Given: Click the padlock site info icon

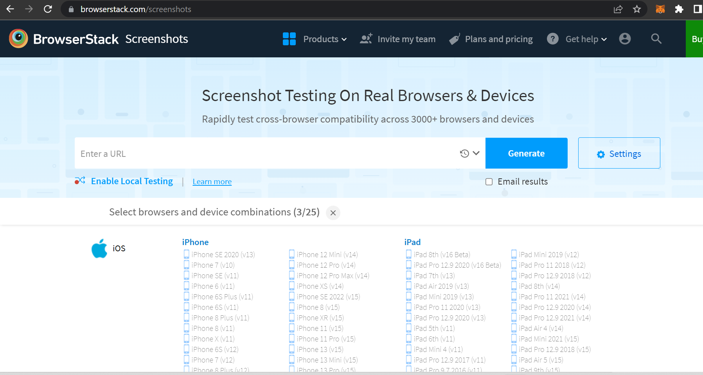Looking at the screenshot, I should pos(71,9).
